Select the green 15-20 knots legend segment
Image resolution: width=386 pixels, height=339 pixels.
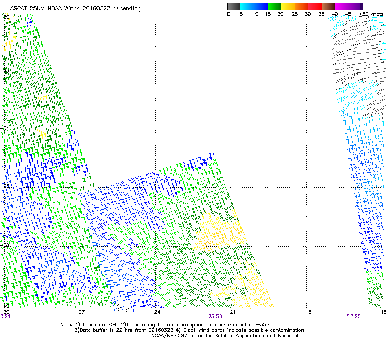coord(274,6)
